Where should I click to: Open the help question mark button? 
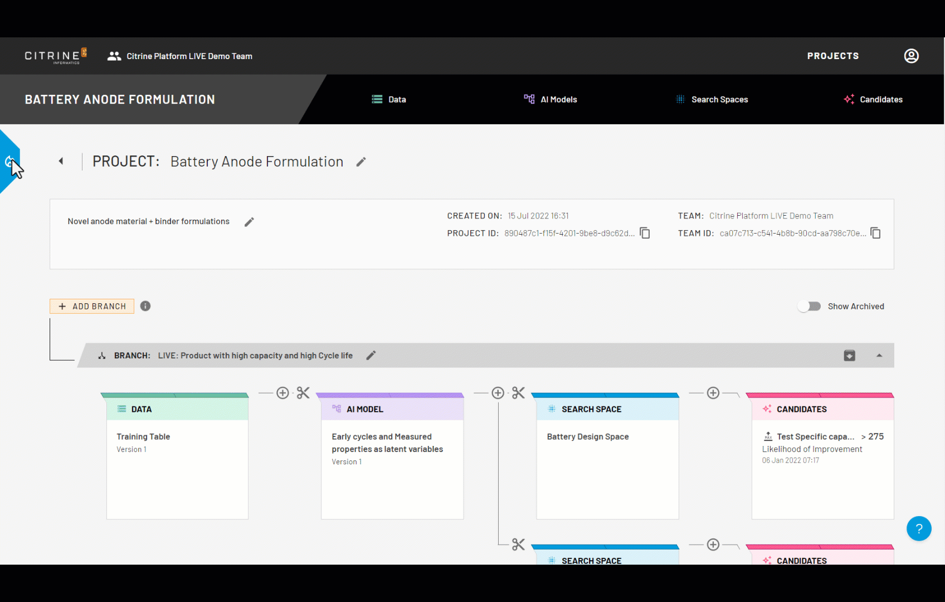point(919,528)
